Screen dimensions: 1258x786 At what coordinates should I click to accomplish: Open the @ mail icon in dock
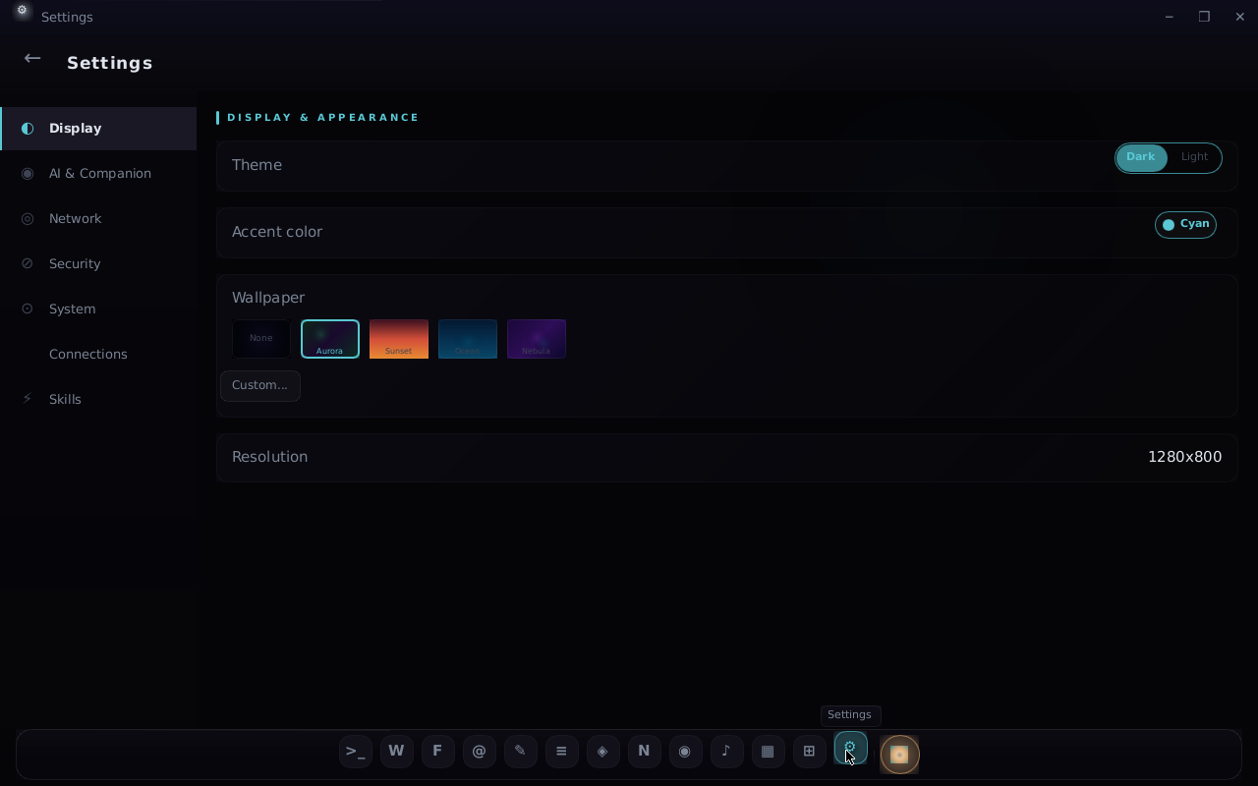[479, 752]
